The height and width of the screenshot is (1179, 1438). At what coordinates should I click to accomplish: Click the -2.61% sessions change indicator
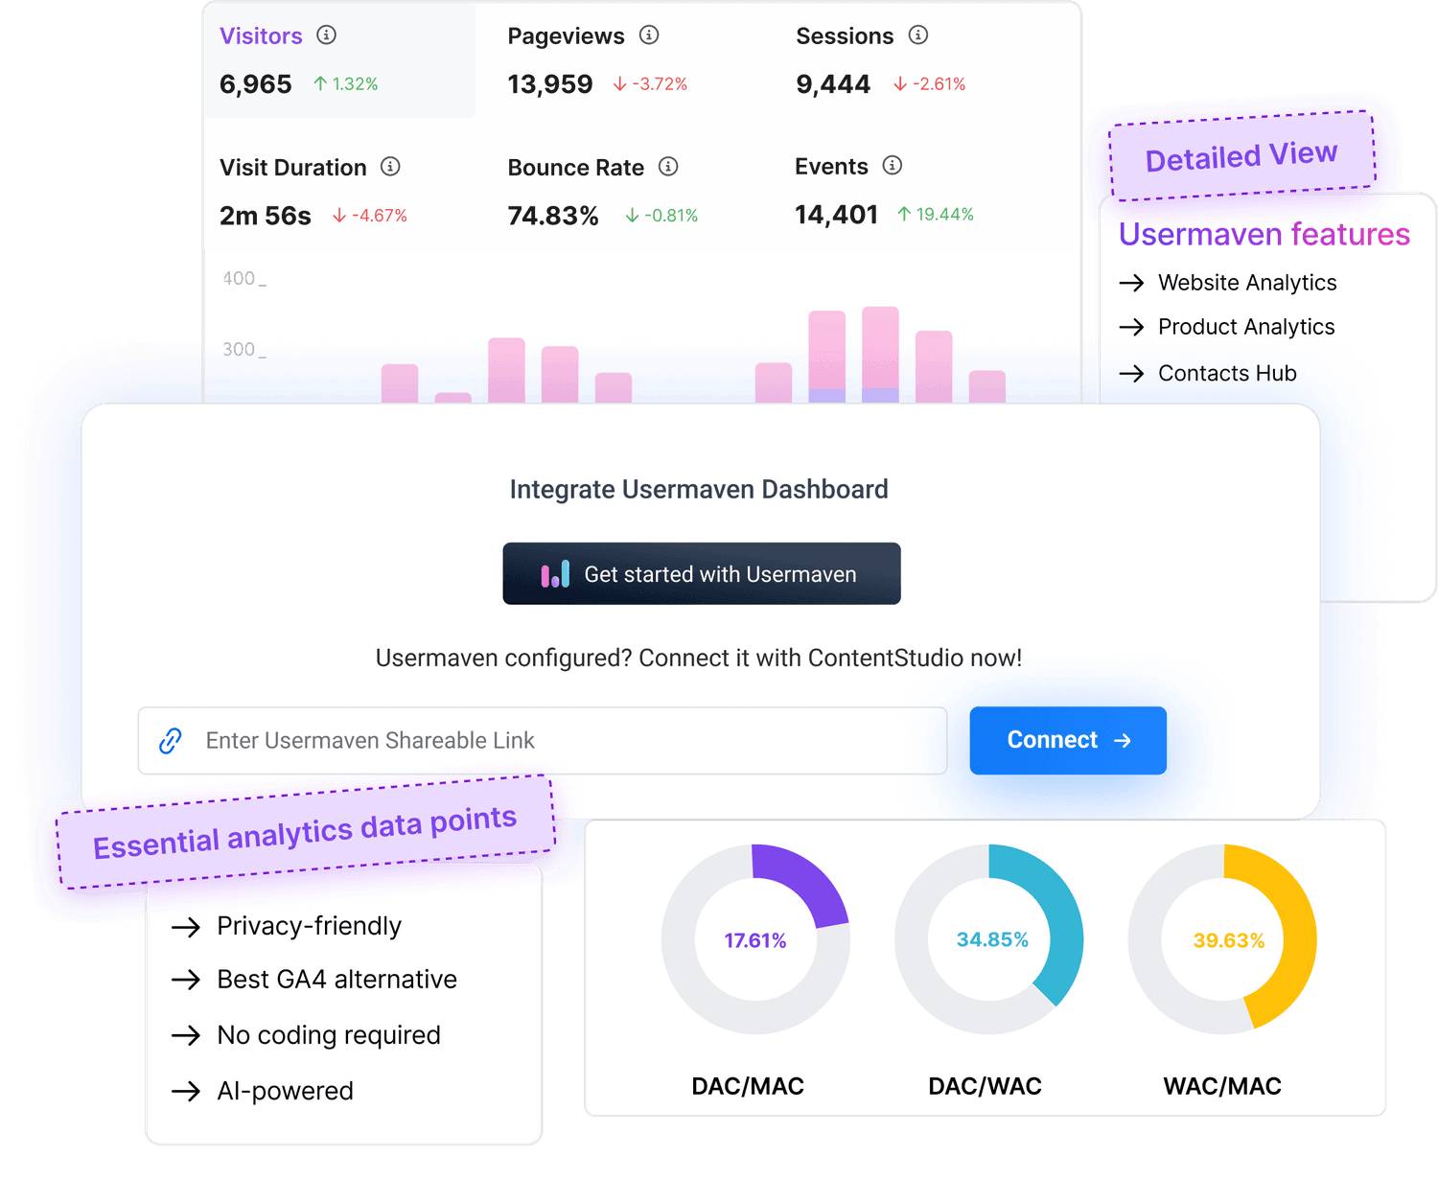930,84
